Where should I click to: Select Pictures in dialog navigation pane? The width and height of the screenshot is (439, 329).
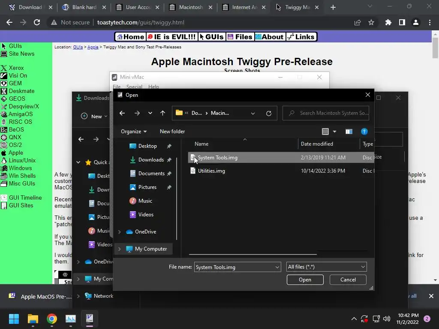point(147,187)
